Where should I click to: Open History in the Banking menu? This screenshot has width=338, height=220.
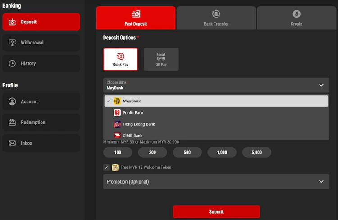[x=41, y=63]
